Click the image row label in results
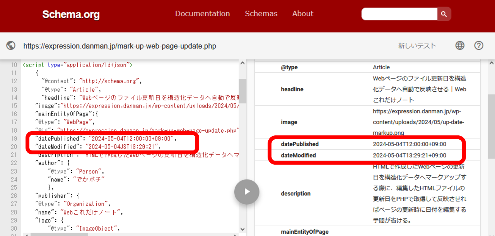The height and width of the screenshot is (236, 495). (289, 122)
